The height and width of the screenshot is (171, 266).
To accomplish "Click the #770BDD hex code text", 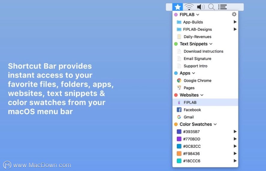I will (x=192, y=139).
